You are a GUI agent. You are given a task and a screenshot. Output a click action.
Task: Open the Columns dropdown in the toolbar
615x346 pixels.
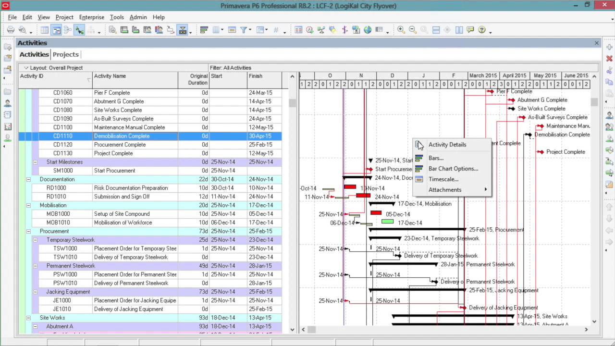click(x=217, y=30)
